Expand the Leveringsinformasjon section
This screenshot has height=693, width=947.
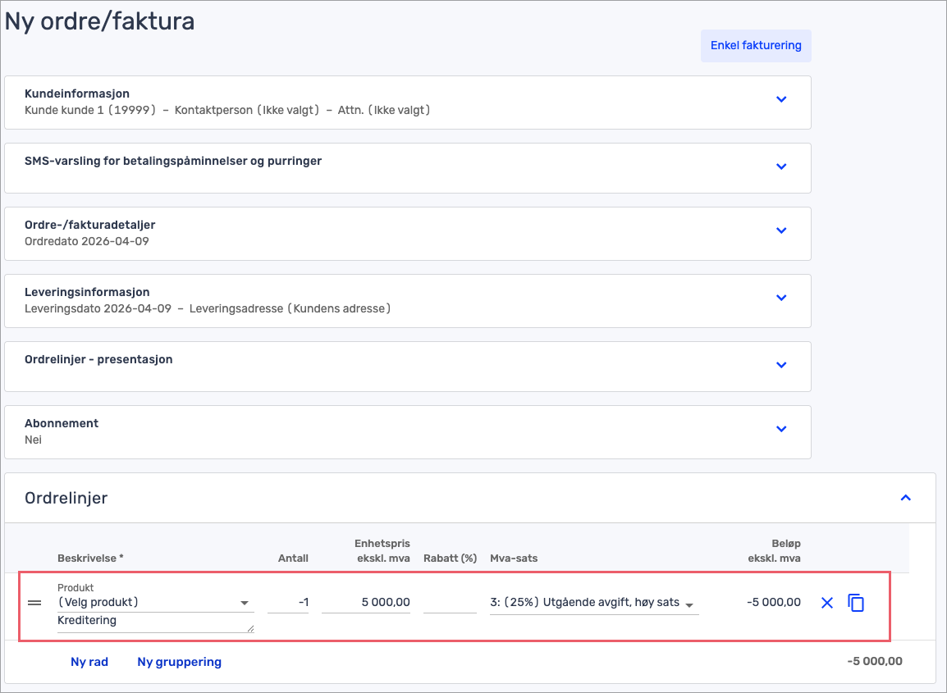pyautogui.click(x=781, y=298)
